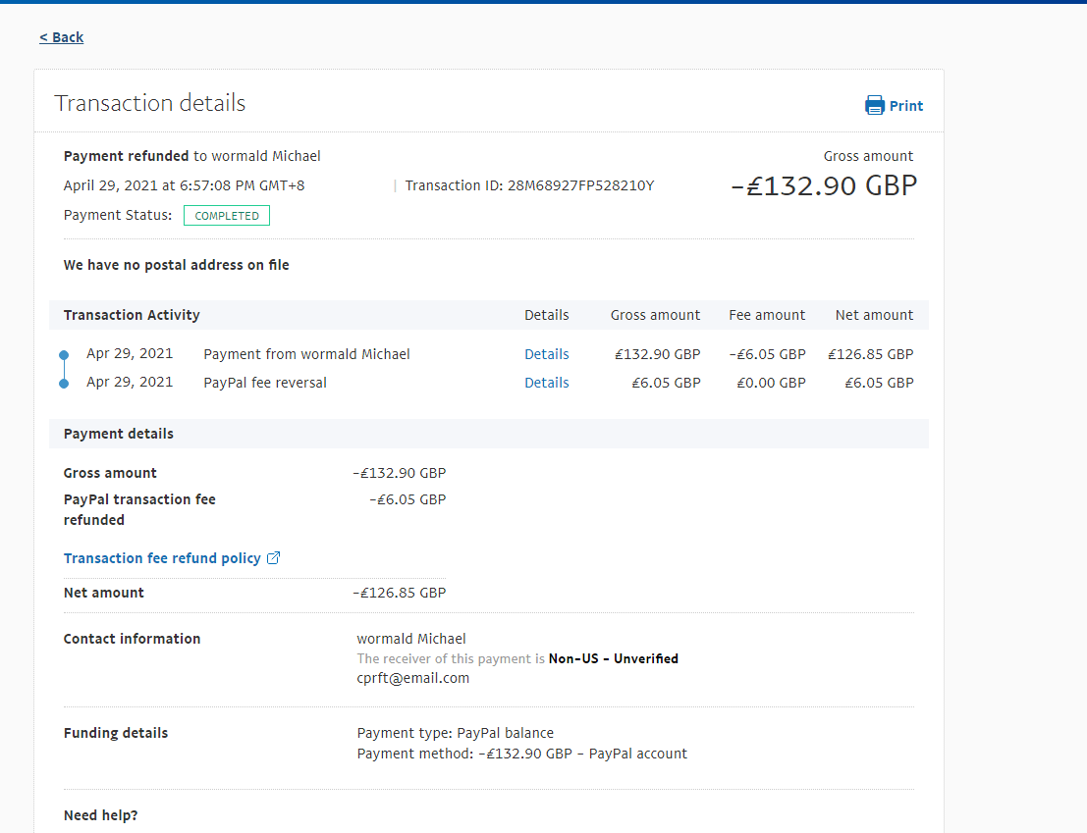The height and width of the screenshot is (833, 1087).
Task: Open the Transaction fee refund policy link
Action: click(162, 558)
